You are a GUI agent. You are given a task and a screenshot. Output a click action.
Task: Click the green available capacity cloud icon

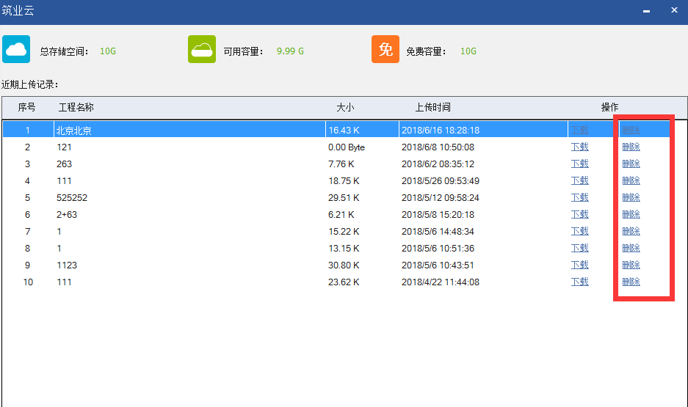click(202, 49)
